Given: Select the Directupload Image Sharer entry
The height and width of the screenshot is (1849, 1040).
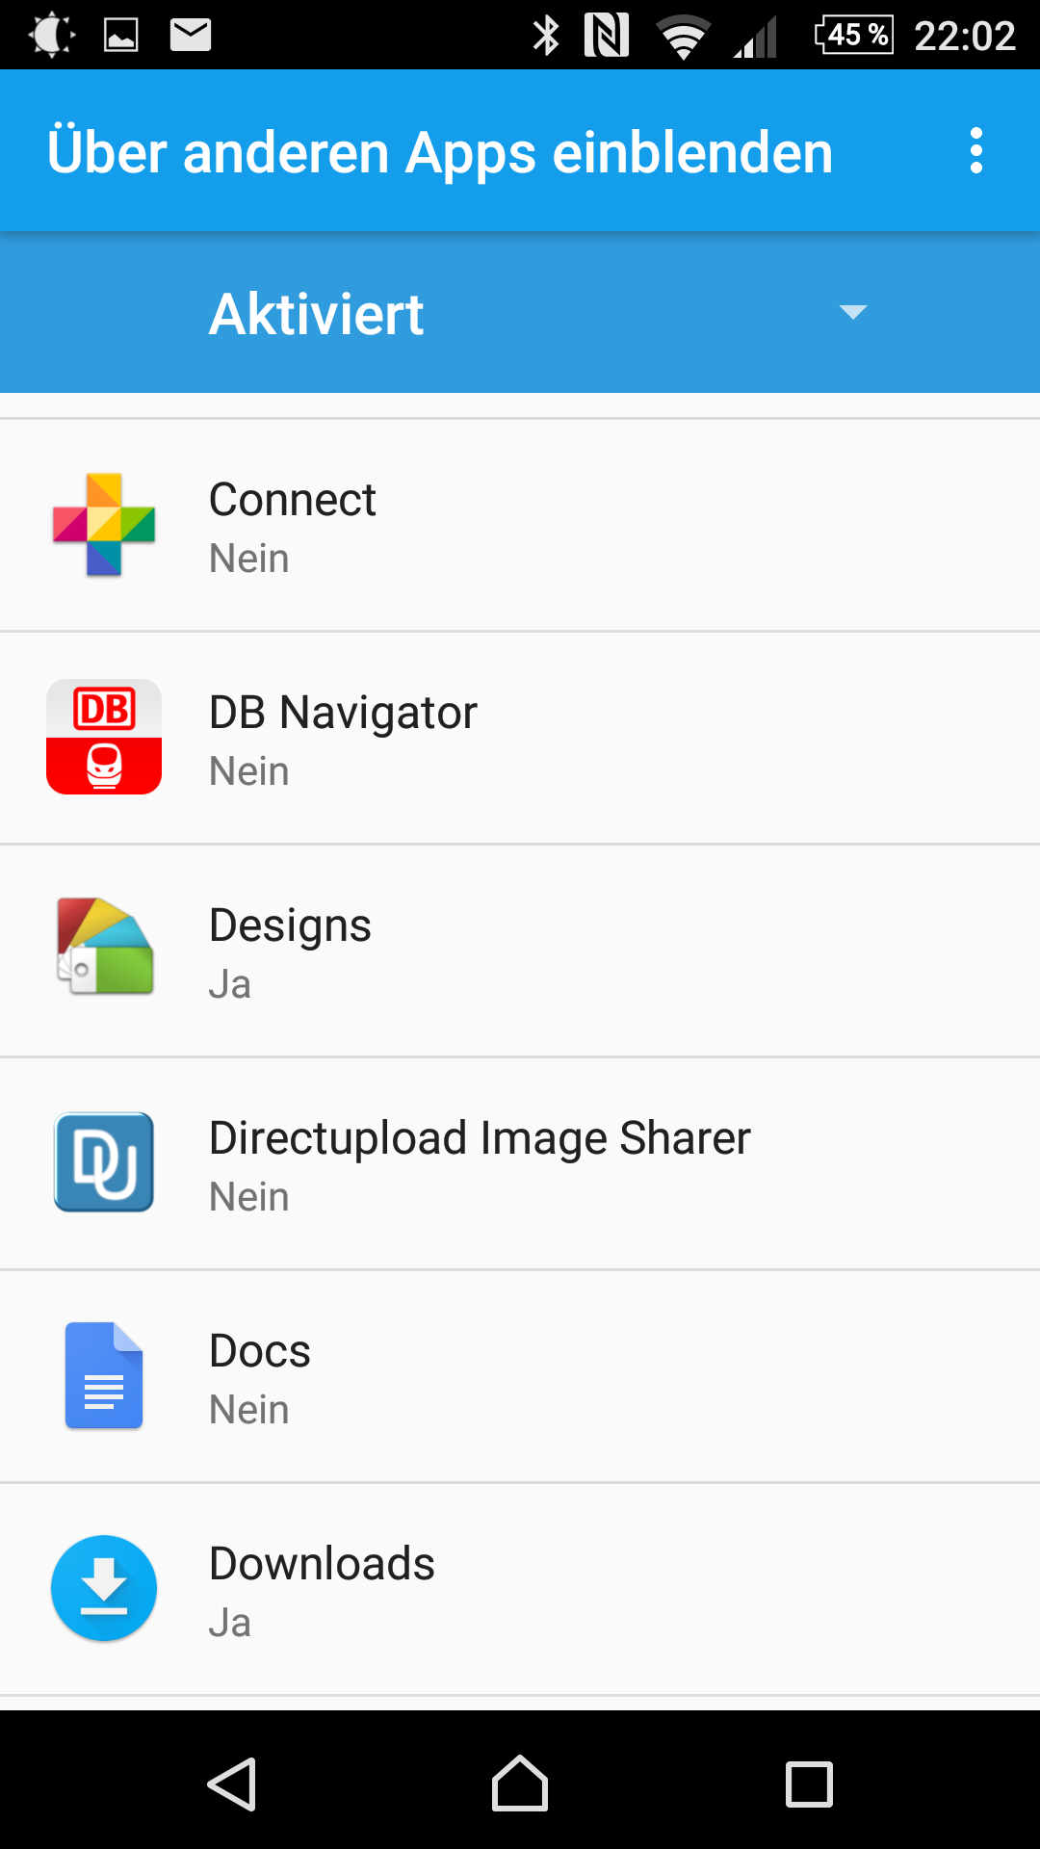Looking at the screenshot, I should tap(520, 1163).
